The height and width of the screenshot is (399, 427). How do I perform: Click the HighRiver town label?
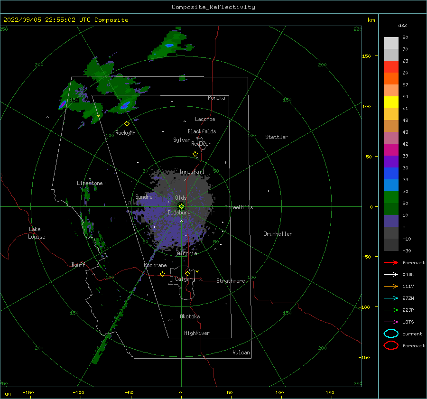click(197, 333)
